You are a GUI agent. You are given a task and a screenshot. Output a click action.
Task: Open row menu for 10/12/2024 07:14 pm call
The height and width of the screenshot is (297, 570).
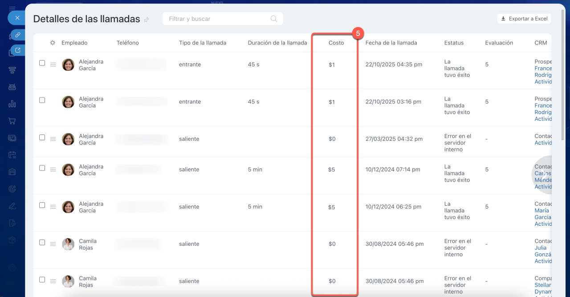[x=53, y=170]
